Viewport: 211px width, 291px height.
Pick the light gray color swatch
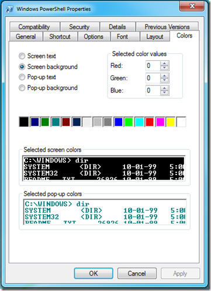(98, 122)
